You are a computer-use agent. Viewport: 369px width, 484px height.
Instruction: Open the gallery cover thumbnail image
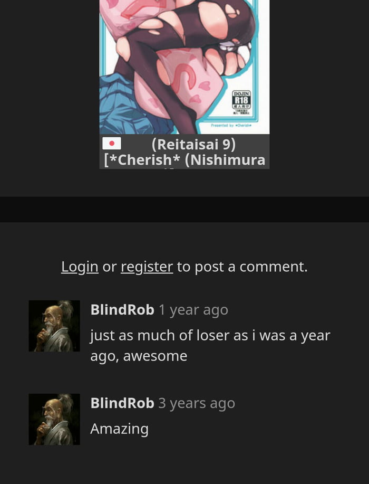click(184, 67)
